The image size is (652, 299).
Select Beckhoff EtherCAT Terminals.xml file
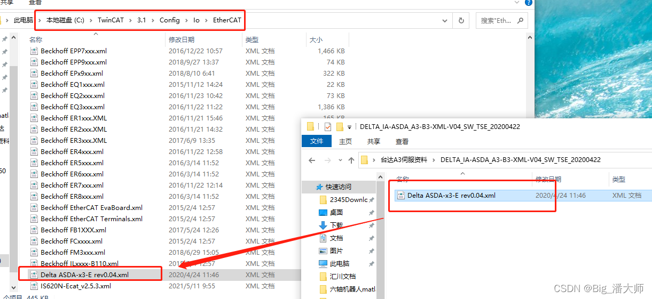point(92,219)
